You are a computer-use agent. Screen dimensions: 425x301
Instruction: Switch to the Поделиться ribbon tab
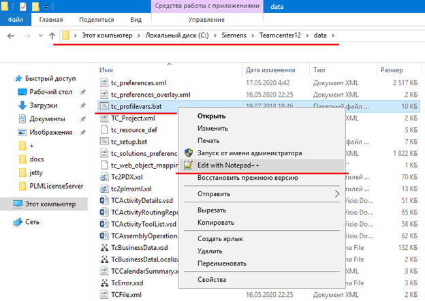97,20
